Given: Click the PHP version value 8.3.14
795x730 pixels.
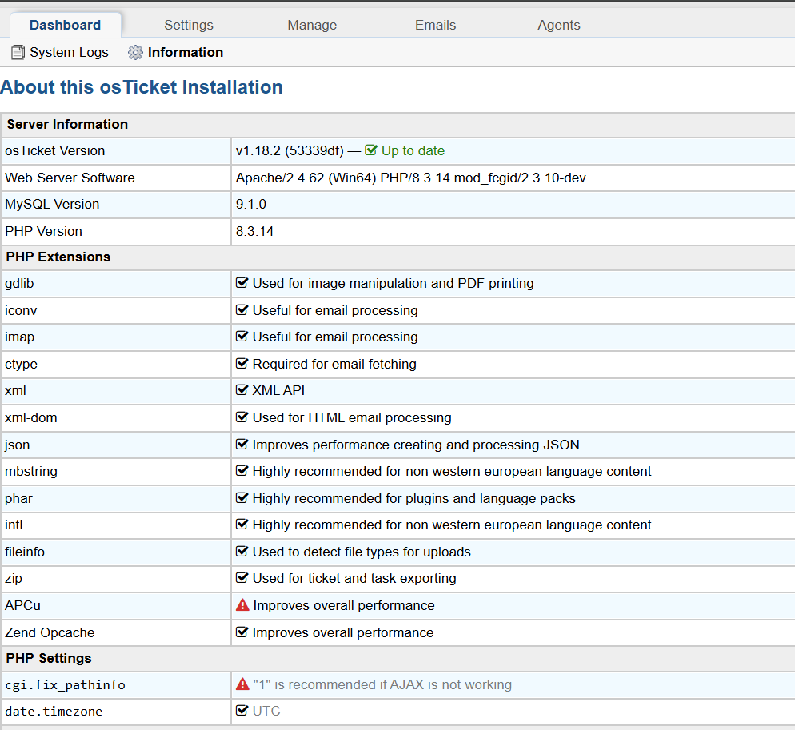Looking at the screenshot, I should tap(254, 232).
